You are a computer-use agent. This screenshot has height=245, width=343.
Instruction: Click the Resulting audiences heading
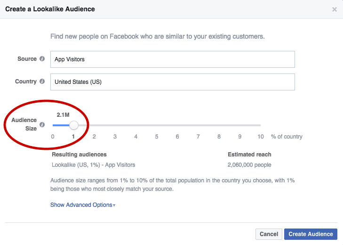tap(79, 155)
